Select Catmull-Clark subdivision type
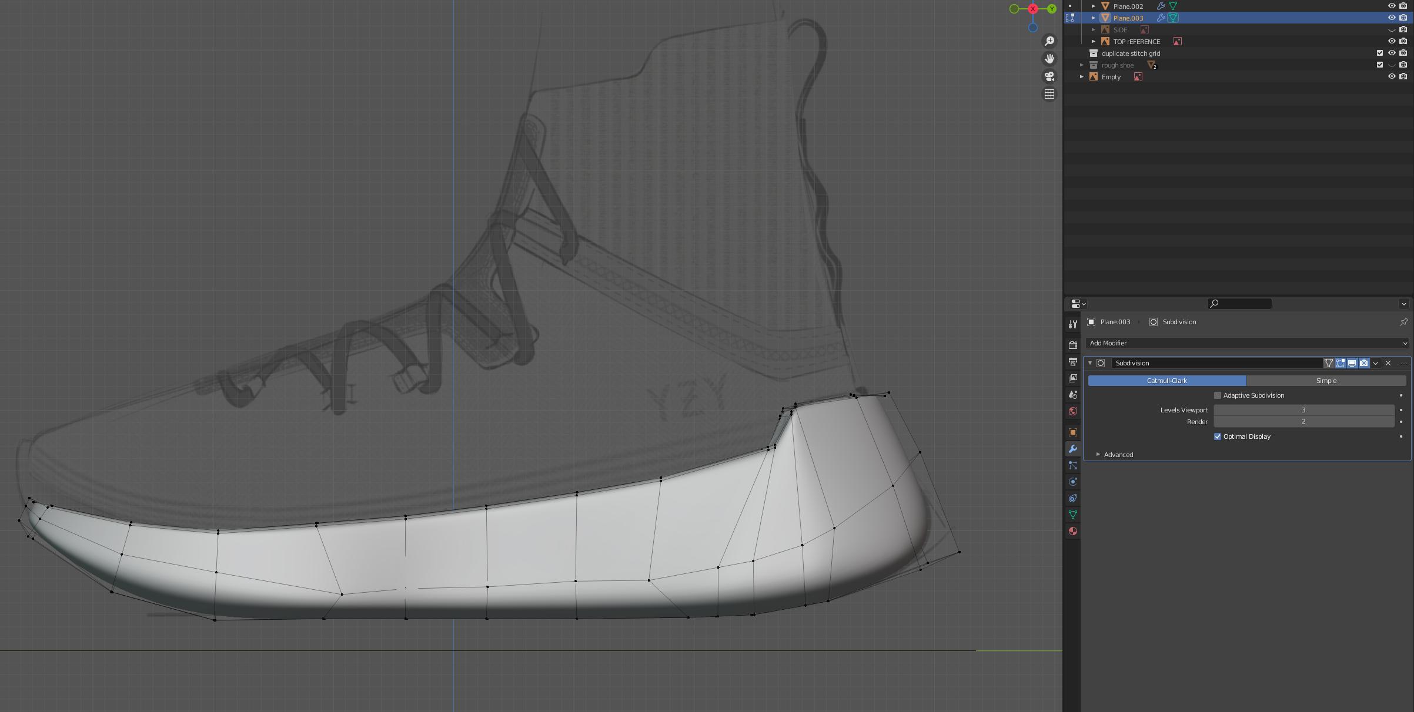The height and width of the screenshot is (712, 1414). point(1166,381)
